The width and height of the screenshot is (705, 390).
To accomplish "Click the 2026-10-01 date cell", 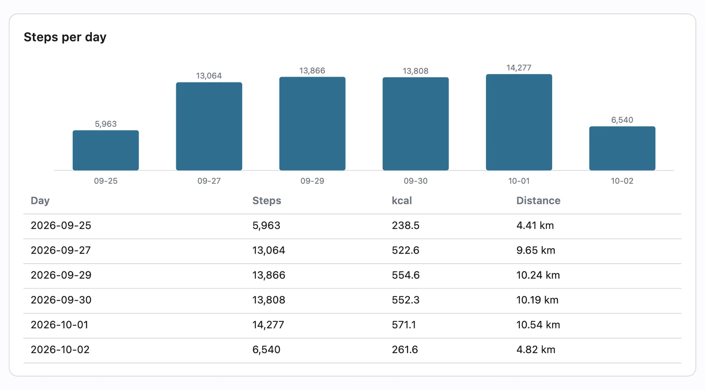I will (x=59, y=325).
